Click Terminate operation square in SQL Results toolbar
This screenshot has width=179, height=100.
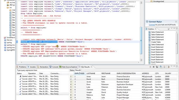point(150,67)
